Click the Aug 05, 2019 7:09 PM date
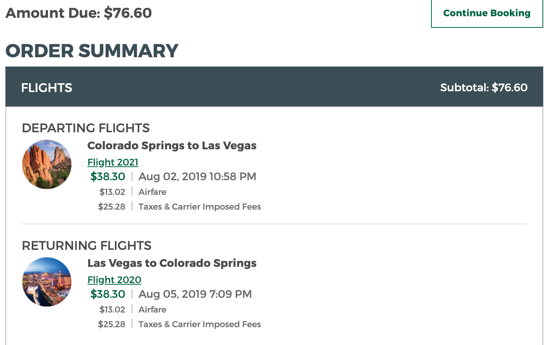This screenshot has height=345, width=544. (195, 294)
